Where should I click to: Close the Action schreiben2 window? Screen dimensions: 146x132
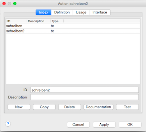pos(4,4)
